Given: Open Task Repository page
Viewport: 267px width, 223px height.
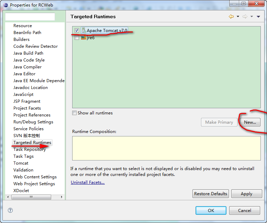Looking at the screenshot, I should [x=30, y=149].
